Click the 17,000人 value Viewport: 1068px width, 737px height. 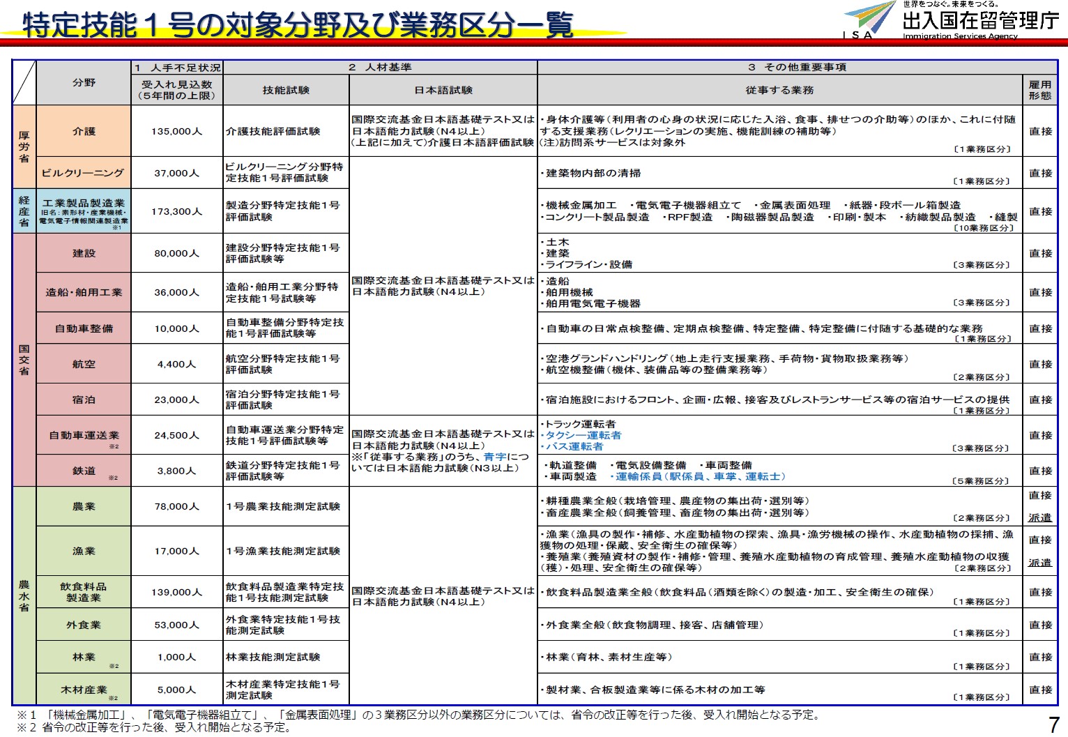click(177, 551)
